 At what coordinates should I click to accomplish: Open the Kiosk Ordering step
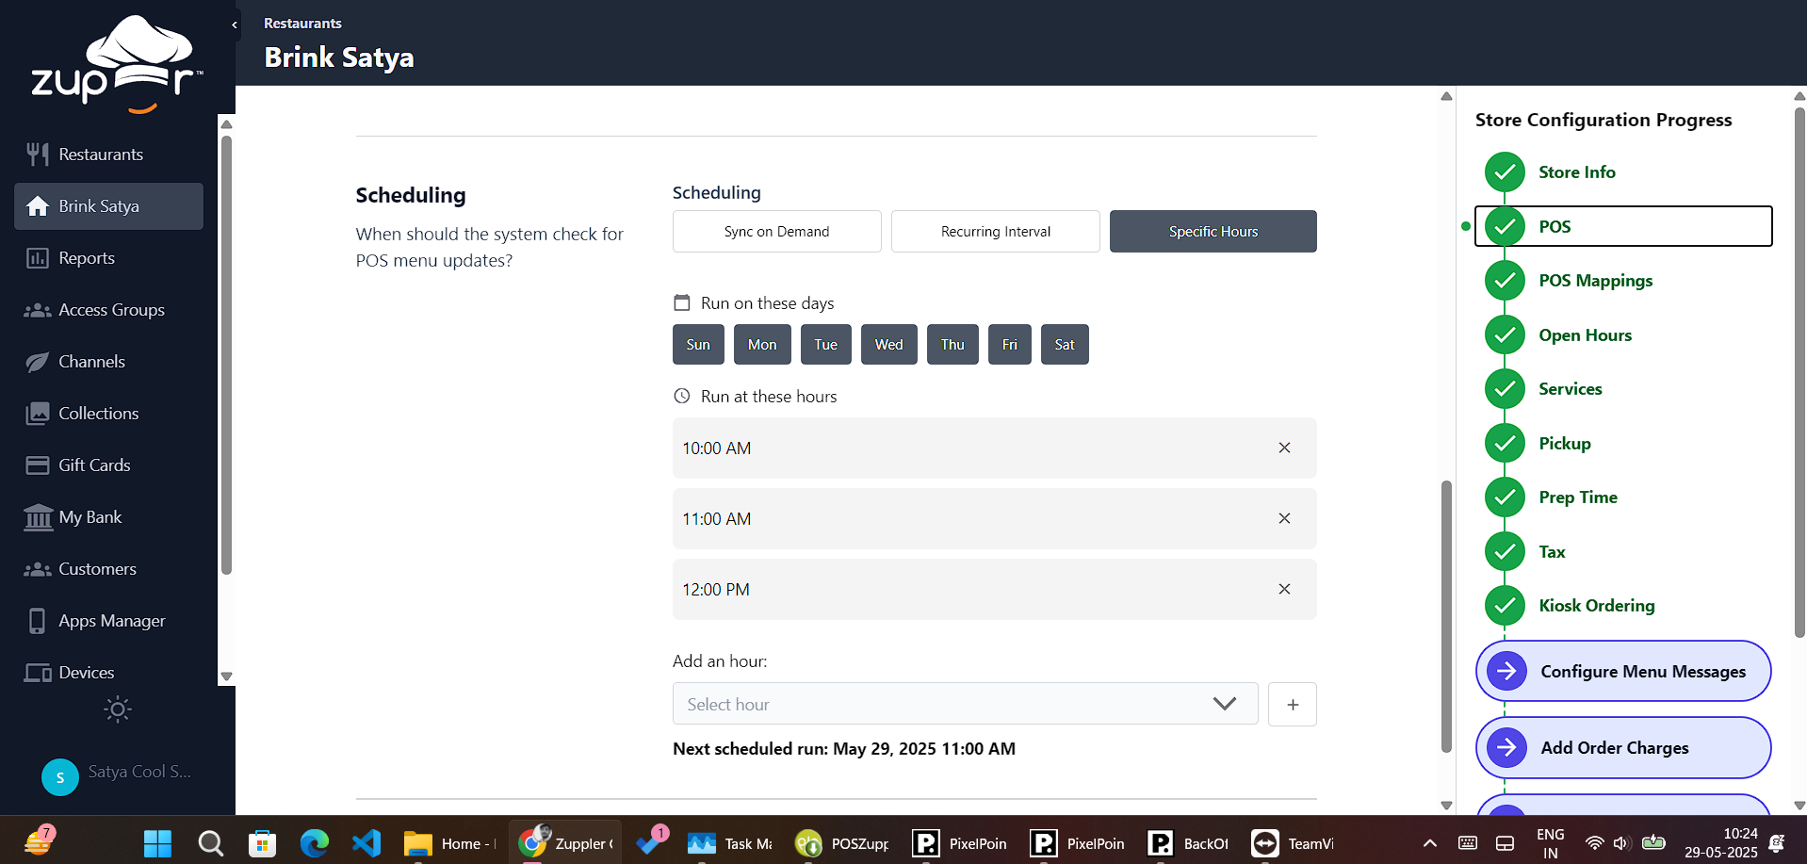[x=1623, y=606]
